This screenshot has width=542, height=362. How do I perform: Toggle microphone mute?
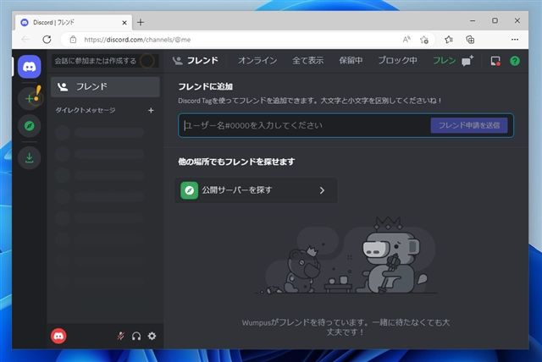tap(120, 336)
